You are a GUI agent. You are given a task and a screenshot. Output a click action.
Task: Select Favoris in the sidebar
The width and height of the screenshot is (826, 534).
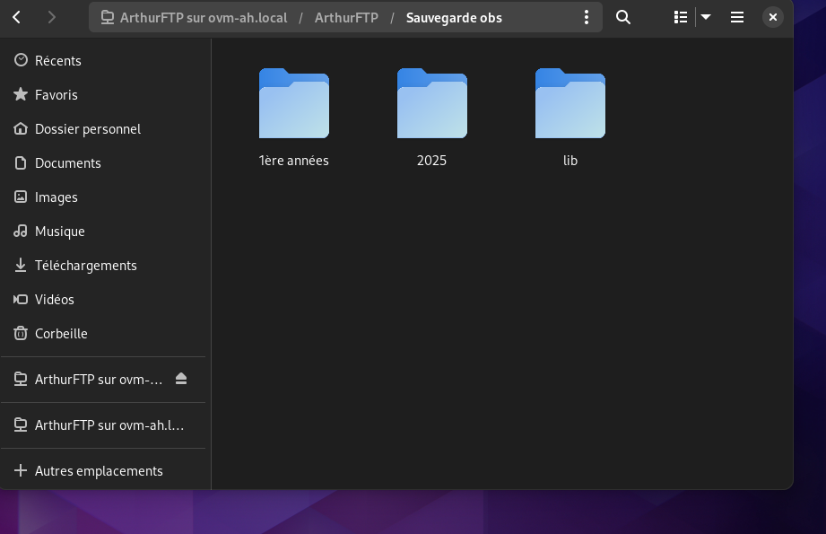pos(56,94)
